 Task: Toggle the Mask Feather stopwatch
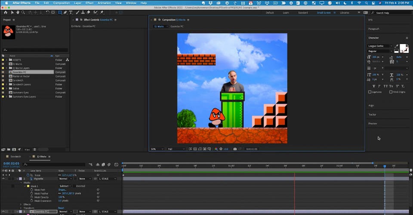(31, 193)
